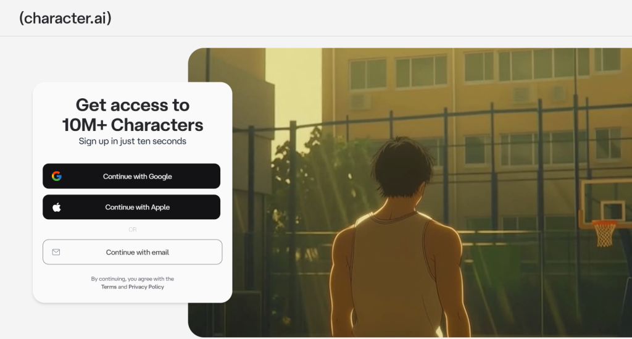Open the Terms link
Viewport: 632px width, 339px height.
109,287
